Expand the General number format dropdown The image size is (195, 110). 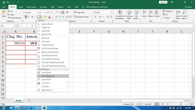pyautogui.click(x=111, y=12)
